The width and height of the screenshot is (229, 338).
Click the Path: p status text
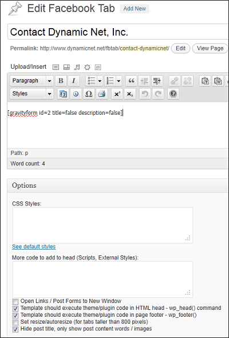(19, 153)
